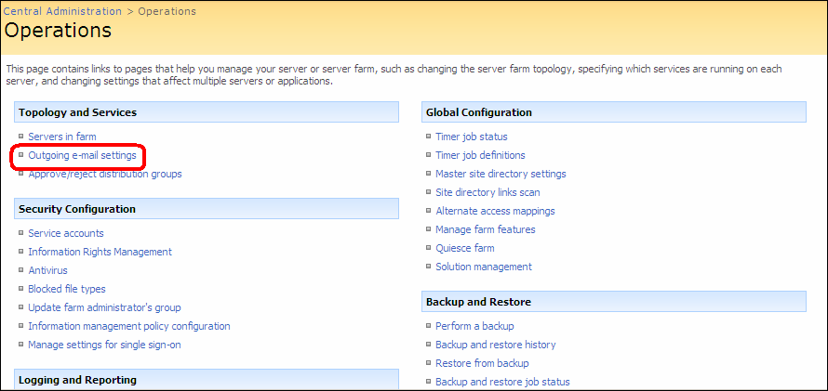Open Manage settings for single sign-on
This screenshot has height=391, width=828.
(105, 345)
